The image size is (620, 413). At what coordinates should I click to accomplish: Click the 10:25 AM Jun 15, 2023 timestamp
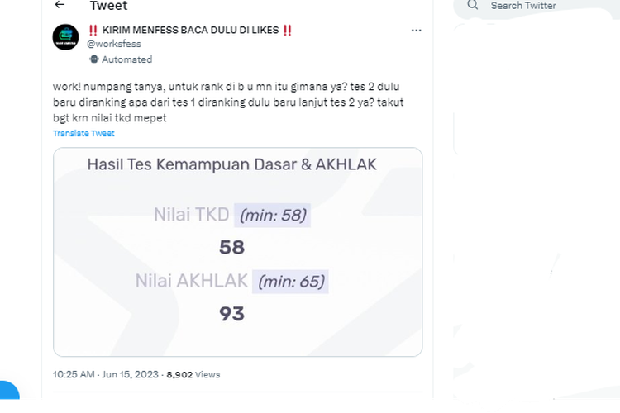tap(106, 374)
